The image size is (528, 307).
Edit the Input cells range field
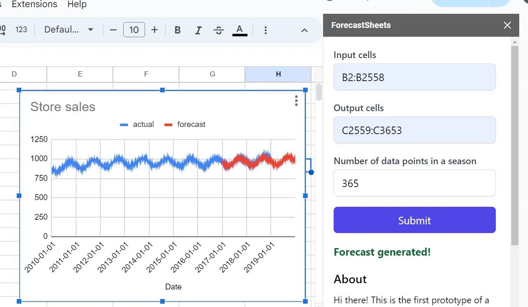click(x=414, y=77)
